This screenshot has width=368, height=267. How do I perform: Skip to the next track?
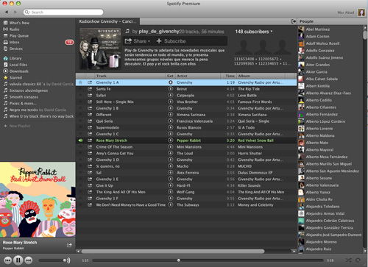[x=29, y=260]
